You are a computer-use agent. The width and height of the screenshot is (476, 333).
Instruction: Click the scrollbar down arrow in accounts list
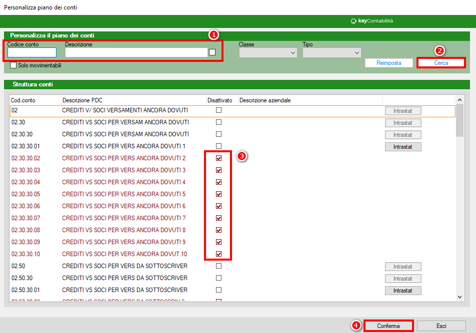(x=460, y=297)
